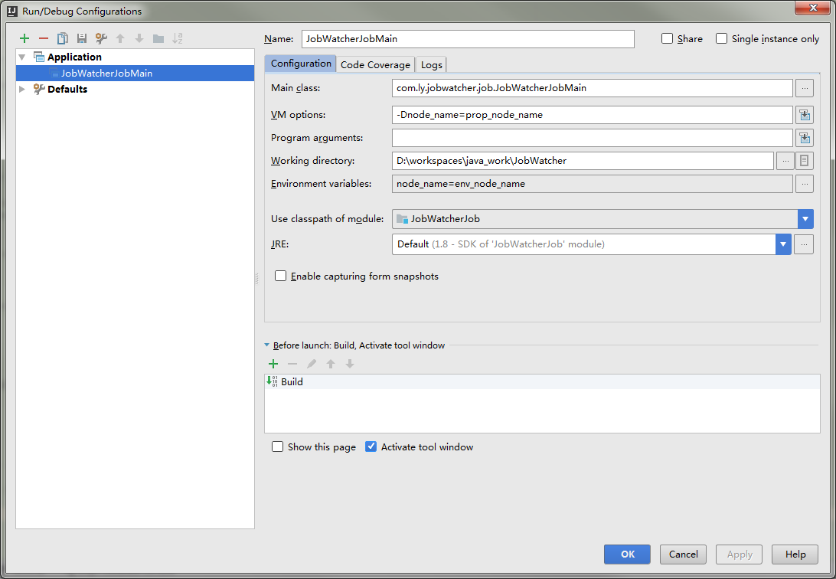
Task: Confirm the dialog with the OK button
Action: (x=627, y=554)
